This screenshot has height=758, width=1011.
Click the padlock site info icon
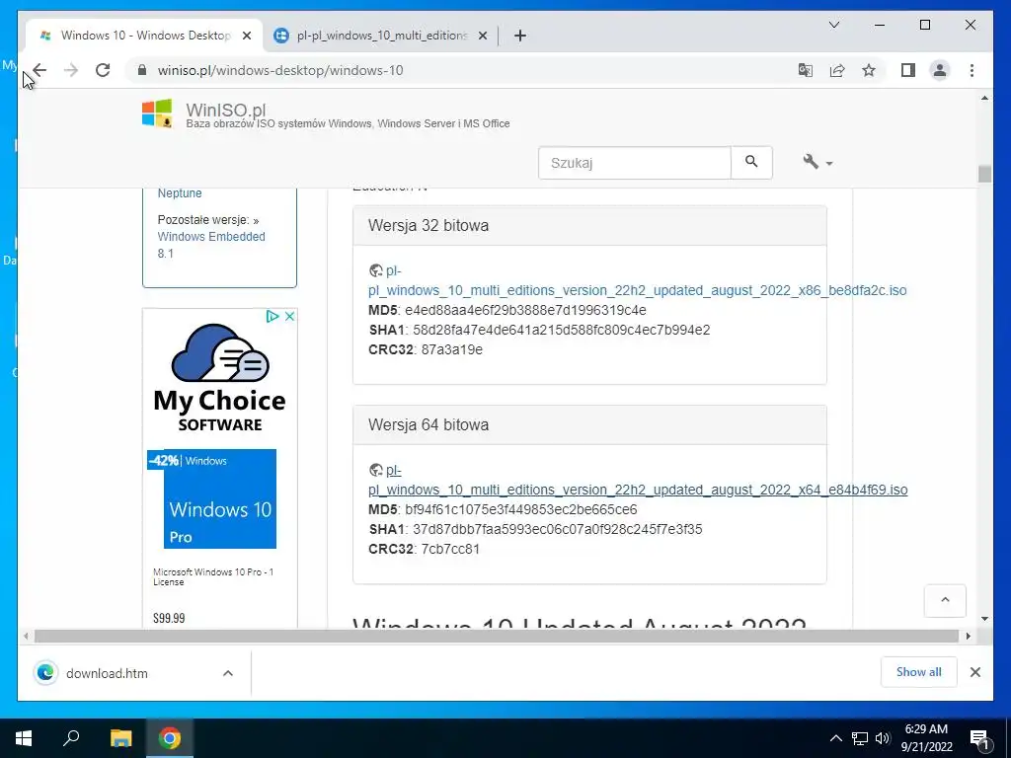pos(142,70)
